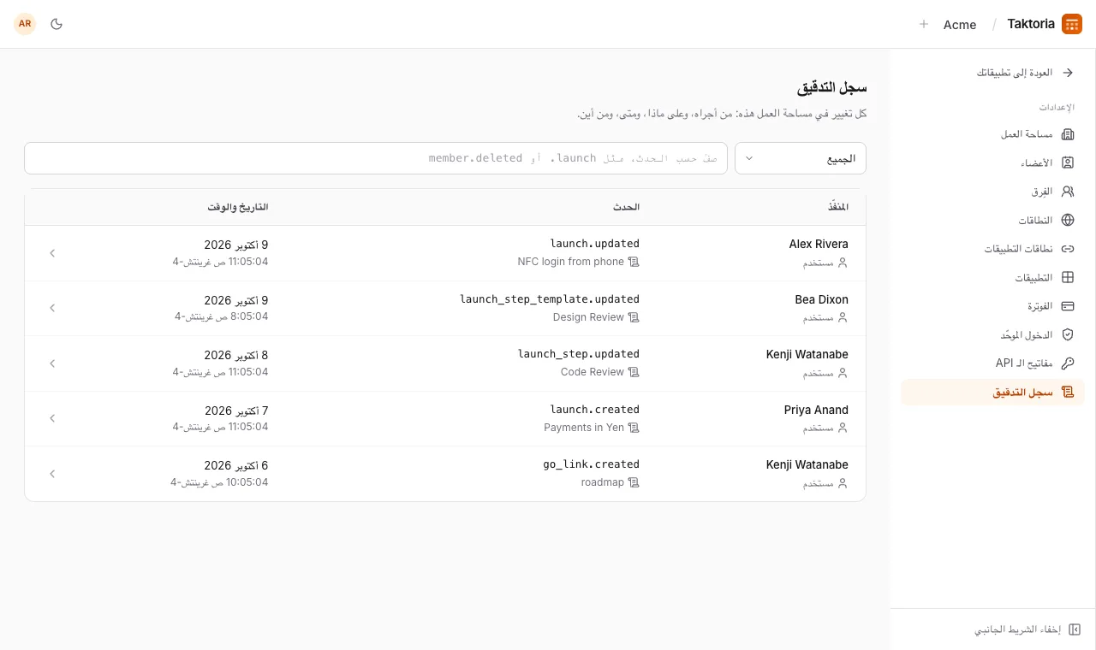
Task: Click the scroll icon for سجل التدقيق
Action: click(x=1068, y=392)
